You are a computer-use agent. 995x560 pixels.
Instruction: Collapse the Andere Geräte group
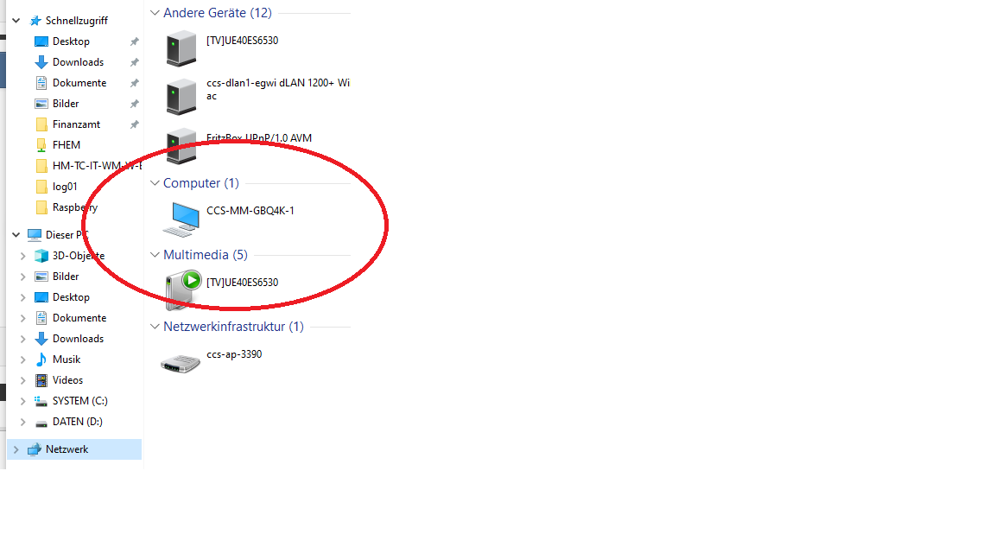pos(155,13)
